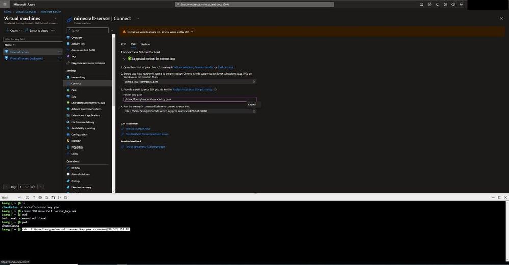The height and width of the screenshot is (265, 509).
Task: Select Minecraft-server-deployment in VM list
Action: click(26, 58)
